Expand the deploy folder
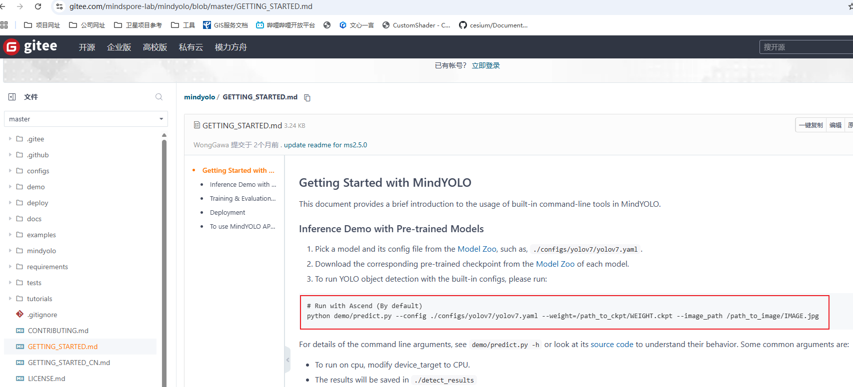Viewport: 853px width, 387px height. point(10,203)
